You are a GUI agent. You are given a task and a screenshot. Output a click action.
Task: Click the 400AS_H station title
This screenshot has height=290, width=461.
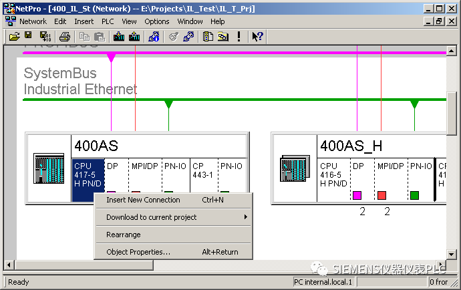coord(351,146)
